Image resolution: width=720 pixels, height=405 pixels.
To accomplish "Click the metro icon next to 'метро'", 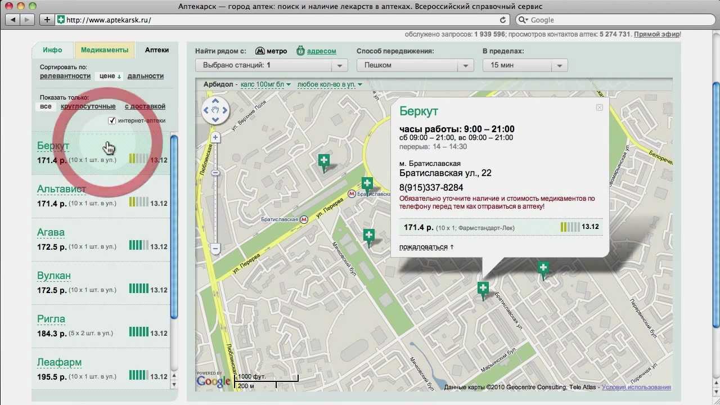I will pyautogui.click(x=260, y=51).
